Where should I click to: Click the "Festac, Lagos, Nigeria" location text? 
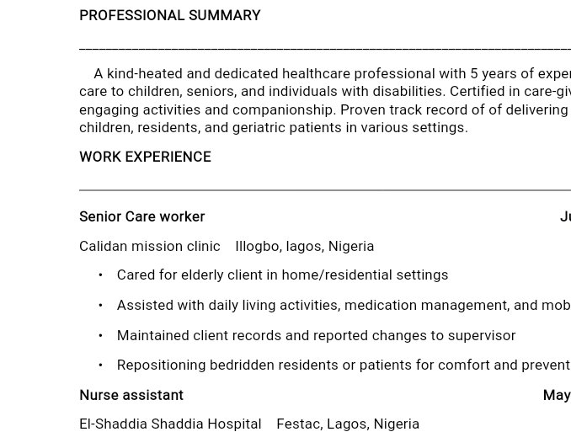[x=347, y=424]
